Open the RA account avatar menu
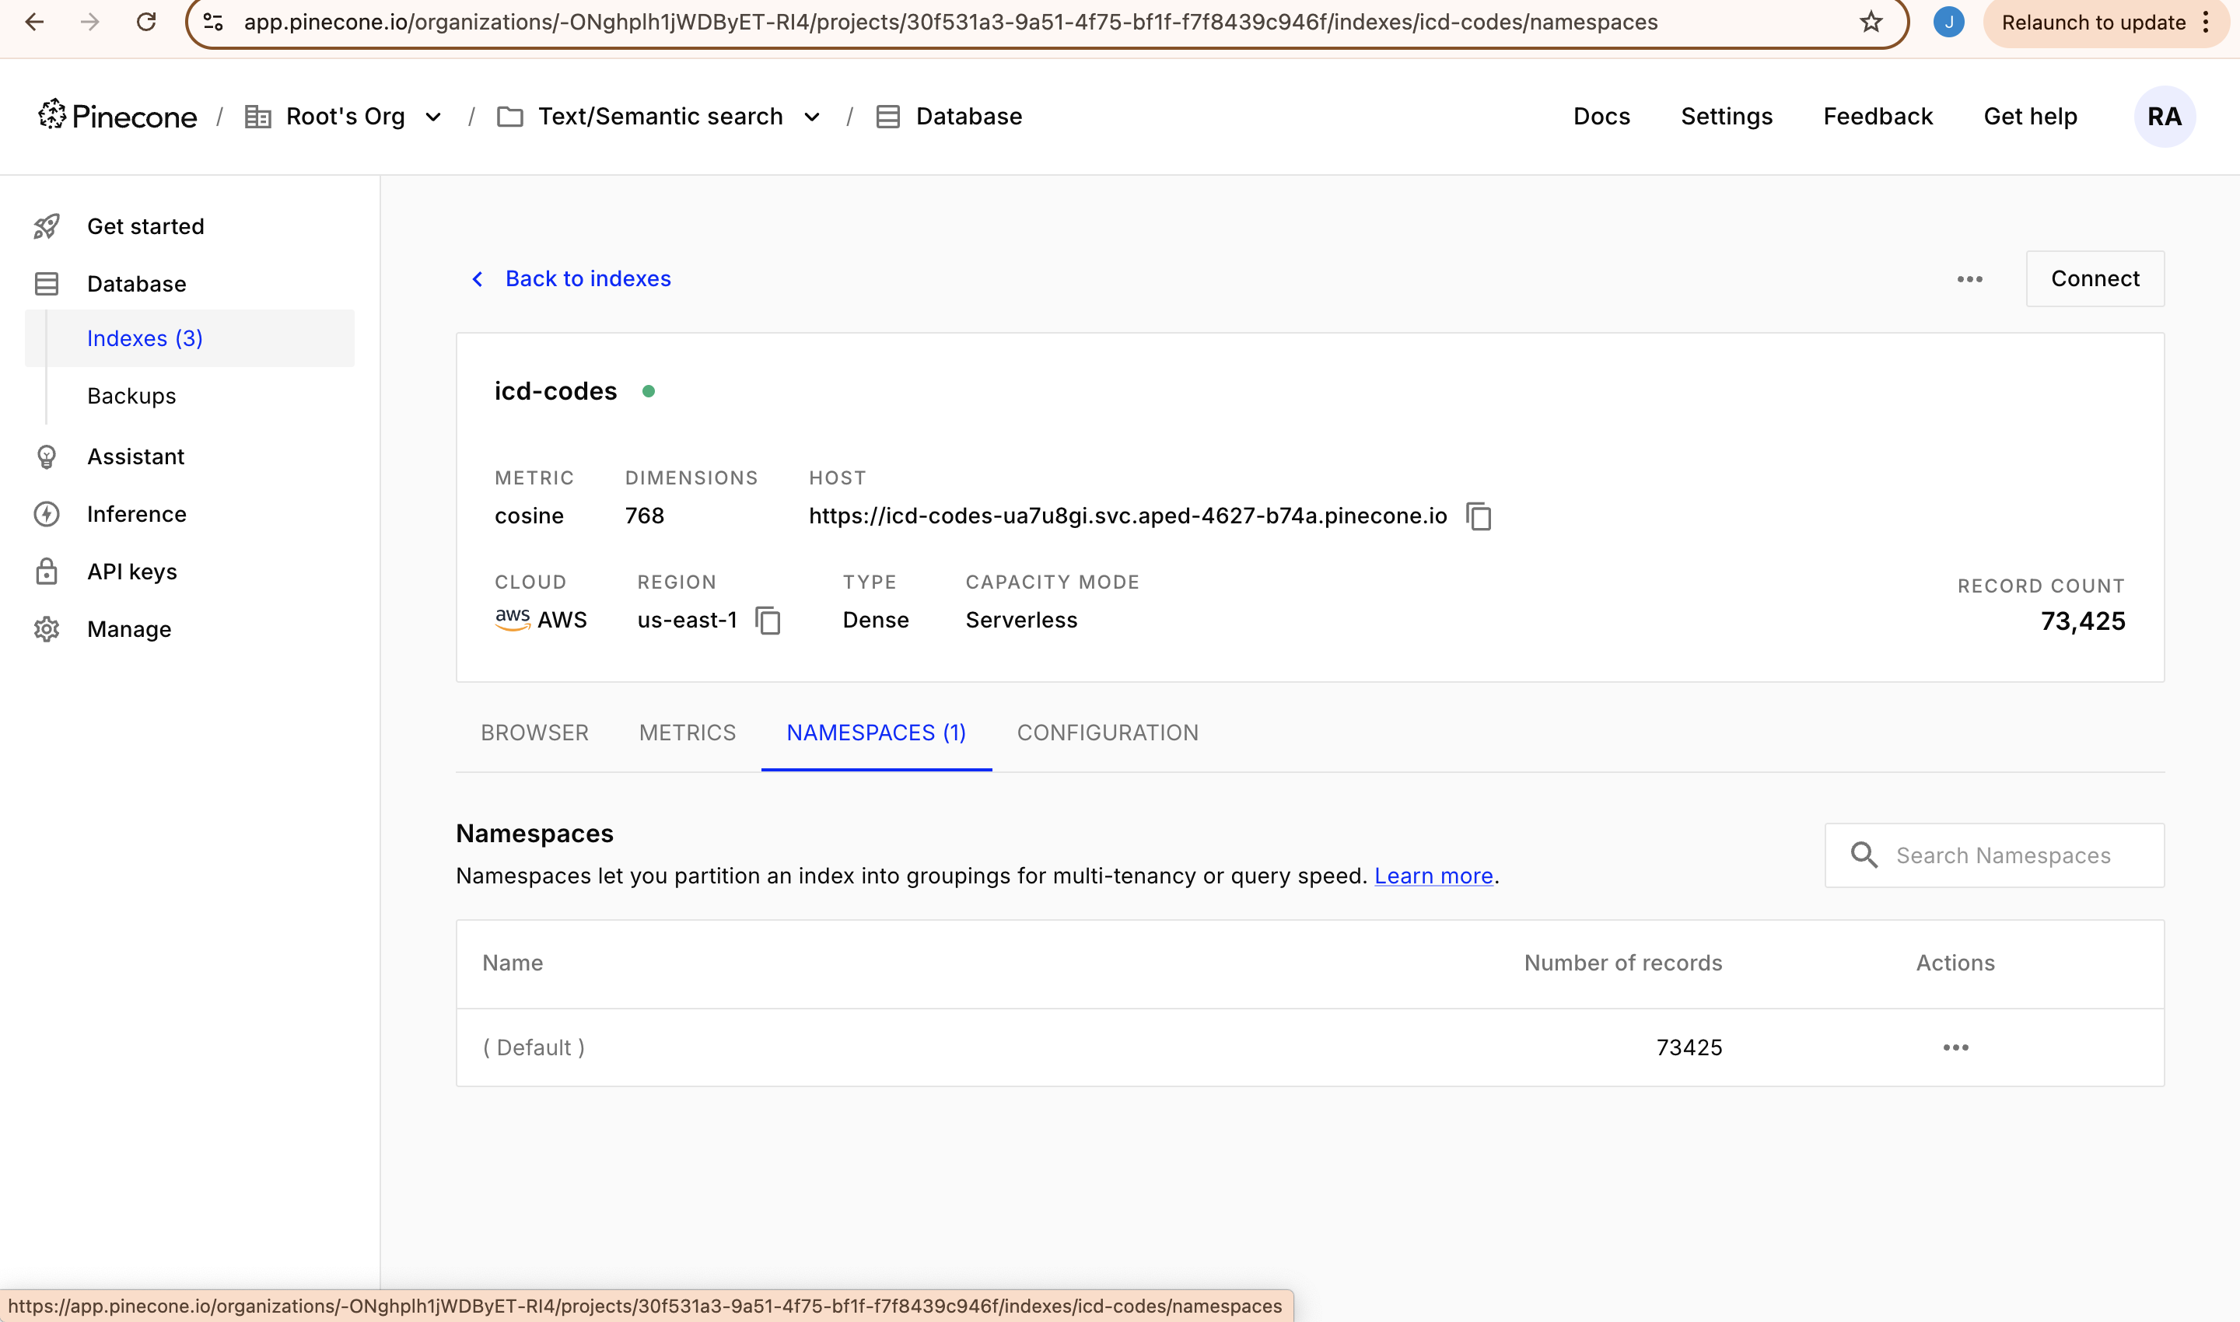 2163,117
